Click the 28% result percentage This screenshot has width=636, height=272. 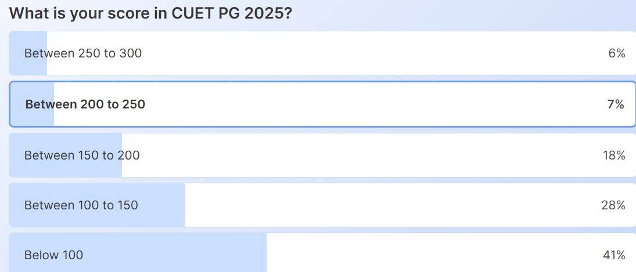(613, 205)
